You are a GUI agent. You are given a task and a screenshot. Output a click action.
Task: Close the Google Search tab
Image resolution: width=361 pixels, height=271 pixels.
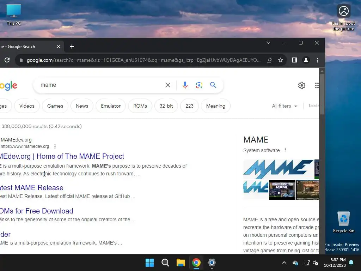tap(59, 47)
